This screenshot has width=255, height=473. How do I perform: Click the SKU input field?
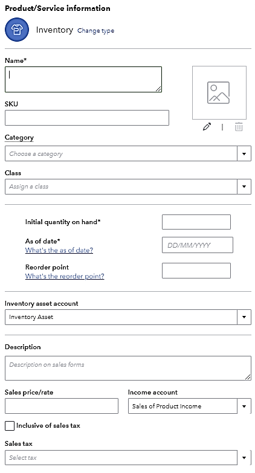click(x=87, y=118)
